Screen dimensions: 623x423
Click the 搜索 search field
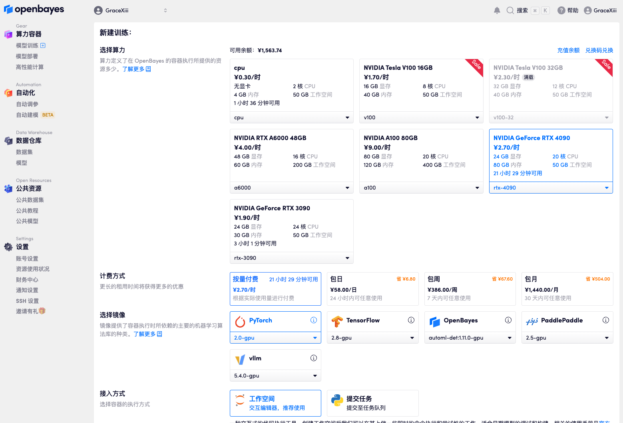[x=521, y=10]
